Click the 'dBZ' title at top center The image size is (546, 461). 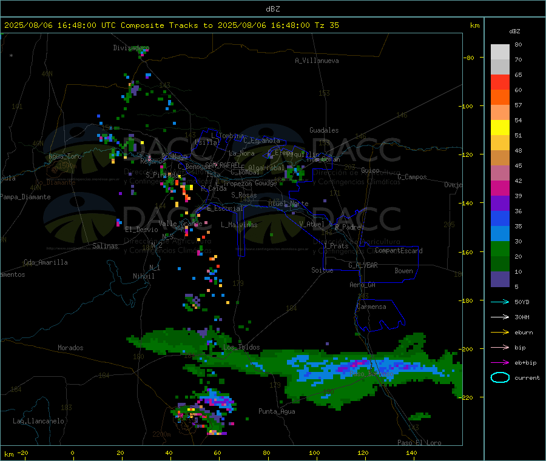[272, 9]
